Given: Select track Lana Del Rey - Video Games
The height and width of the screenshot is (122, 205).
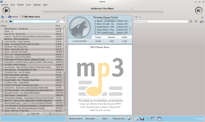Looking at the screenshot, I should pyautogui.click(x=32, y=42).
